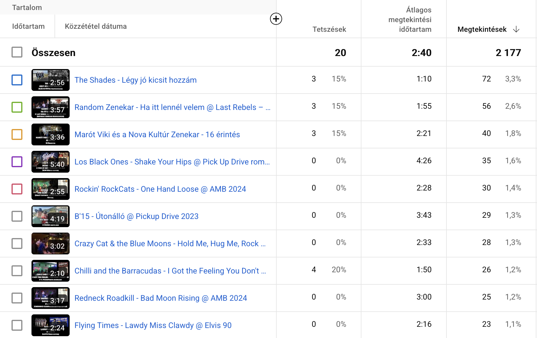Open Chilli and the Barracudas video link
The height and width of the screenshot is (338, 537).
coord(170,271)
